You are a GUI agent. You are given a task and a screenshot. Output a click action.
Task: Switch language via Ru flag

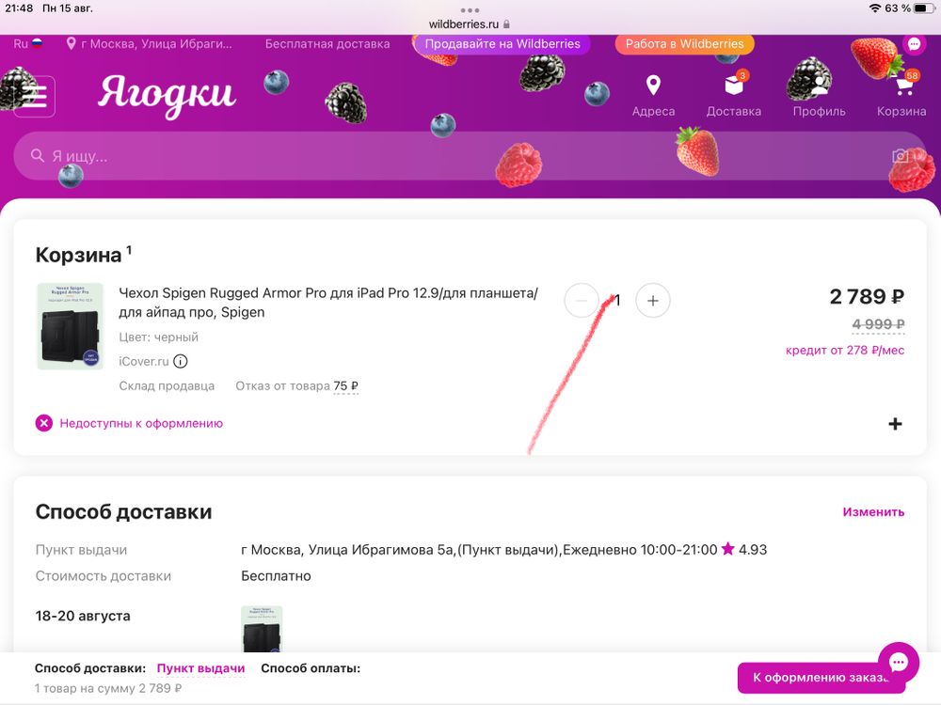pos(27,44)
